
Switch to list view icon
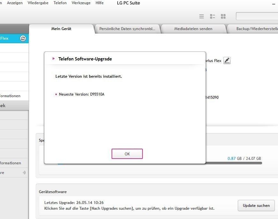[x=201, y=16]
